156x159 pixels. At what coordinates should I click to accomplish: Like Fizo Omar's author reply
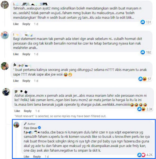point(26,157)
